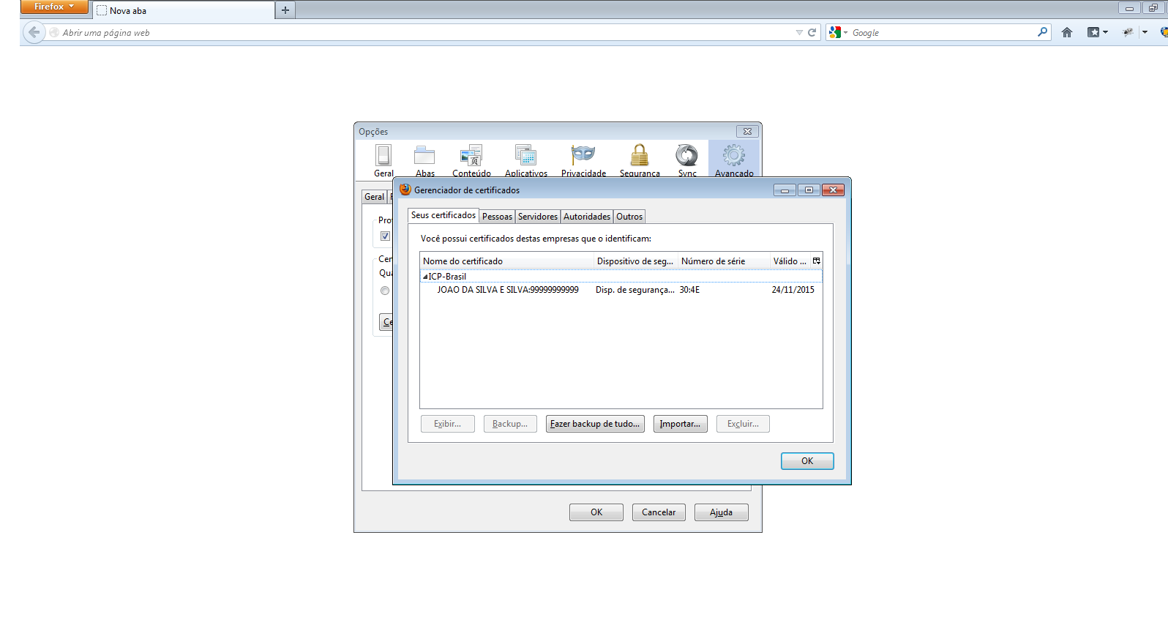1168x628 pixels.
Task: Click Fazer backup de tudo button
Action: (x=595, y=424)
